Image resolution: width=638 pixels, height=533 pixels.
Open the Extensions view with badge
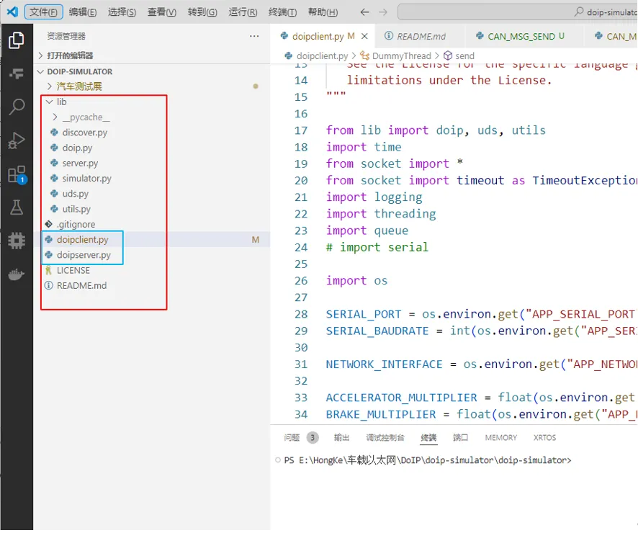17,174
